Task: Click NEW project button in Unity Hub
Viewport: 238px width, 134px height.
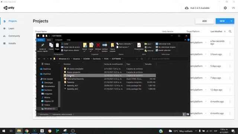Action: 222,21
